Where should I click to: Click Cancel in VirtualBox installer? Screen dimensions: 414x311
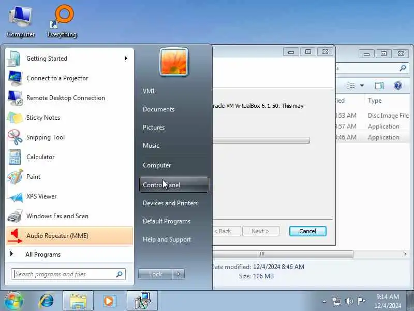click(x=307, y=231)
